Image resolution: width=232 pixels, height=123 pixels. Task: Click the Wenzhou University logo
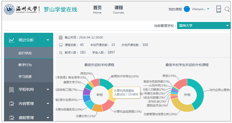point(22,9)
